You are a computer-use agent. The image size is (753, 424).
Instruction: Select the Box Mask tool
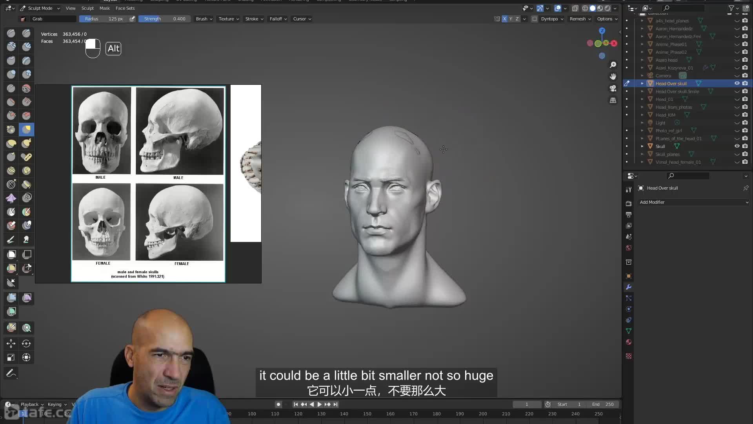tap(11, 254)
